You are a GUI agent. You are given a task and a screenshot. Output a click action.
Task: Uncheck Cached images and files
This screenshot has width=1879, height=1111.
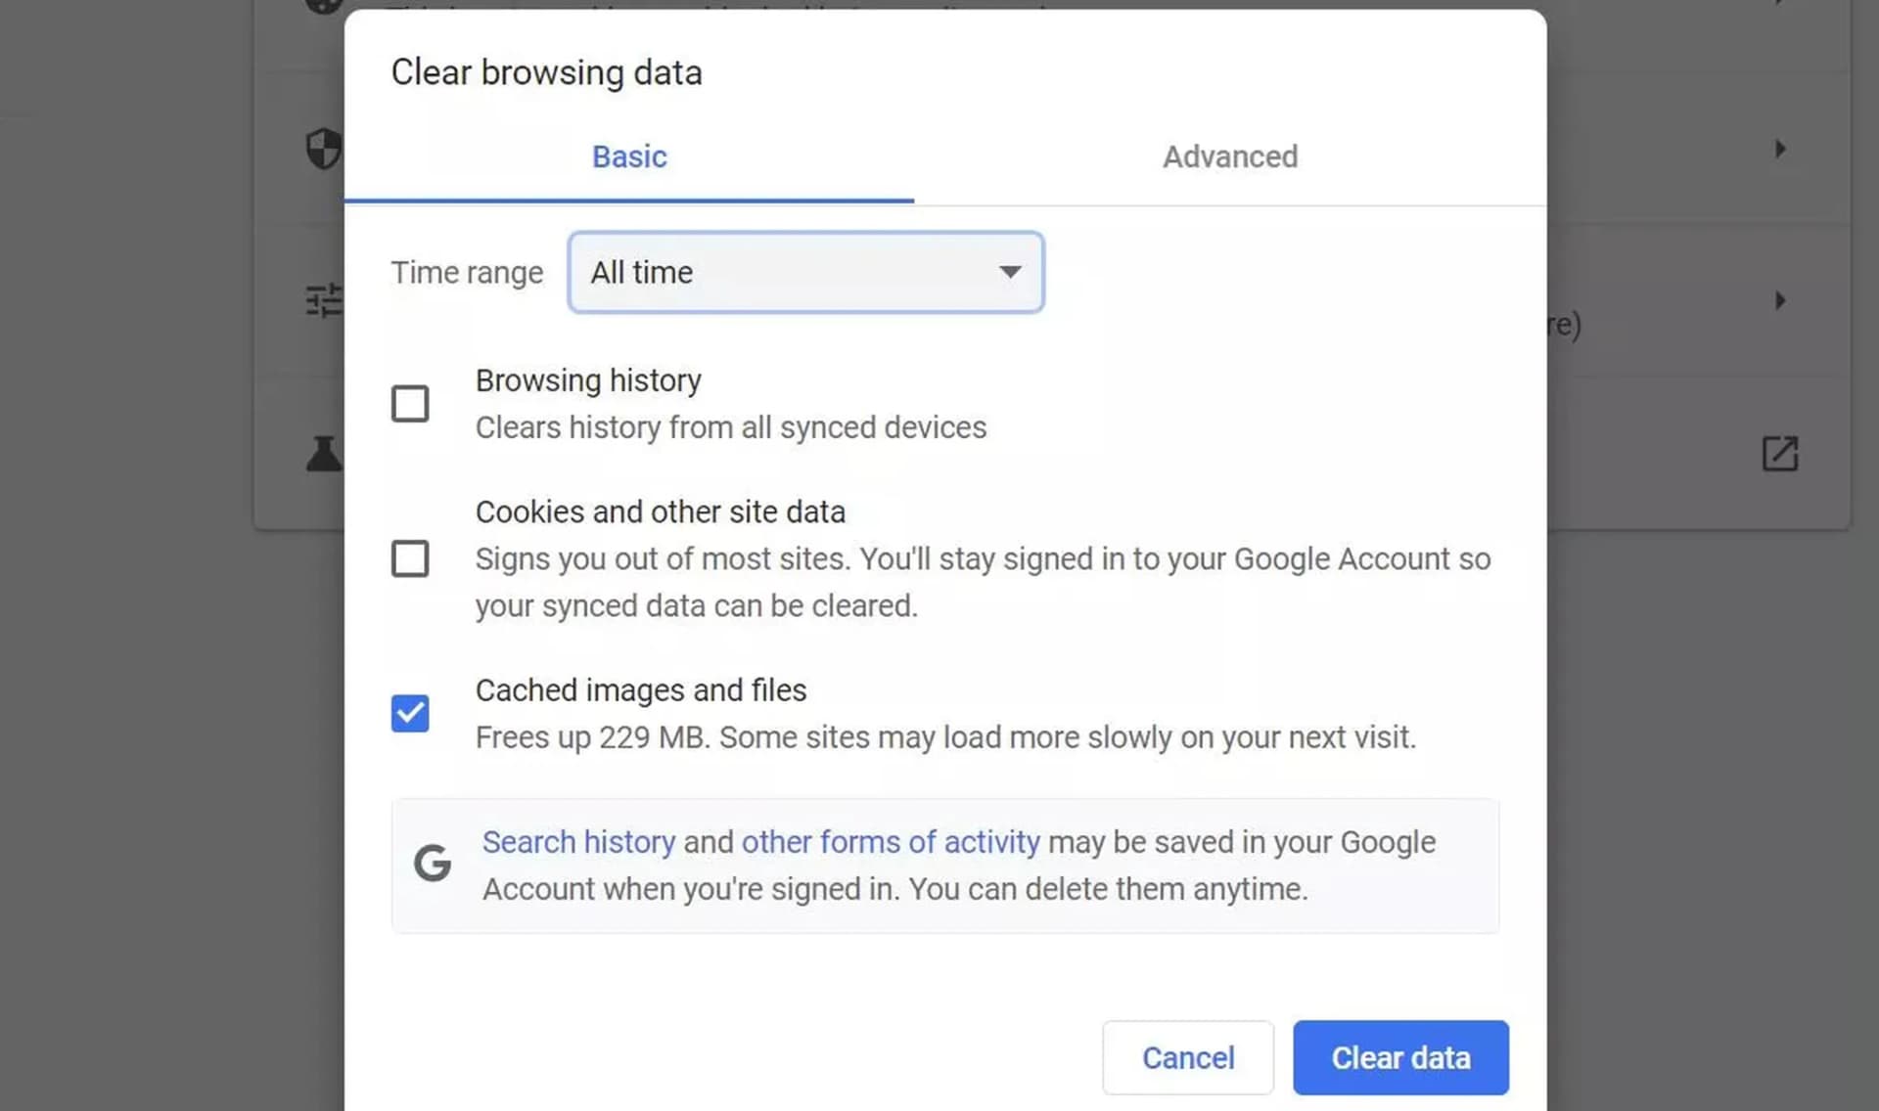(410, 713)
